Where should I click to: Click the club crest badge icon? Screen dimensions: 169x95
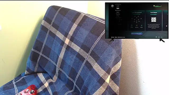[154, 6]
